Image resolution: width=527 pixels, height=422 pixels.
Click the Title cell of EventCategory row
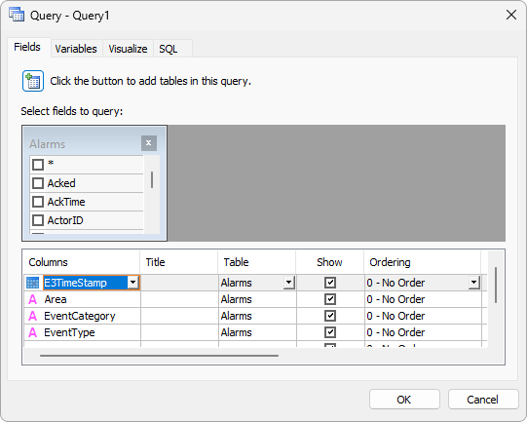coord(179,316)
